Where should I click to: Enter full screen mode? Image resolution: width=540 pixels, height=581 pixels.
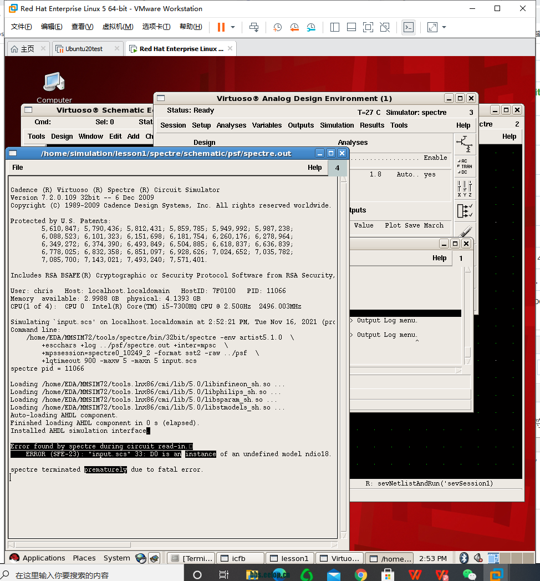tap(368, 27)
